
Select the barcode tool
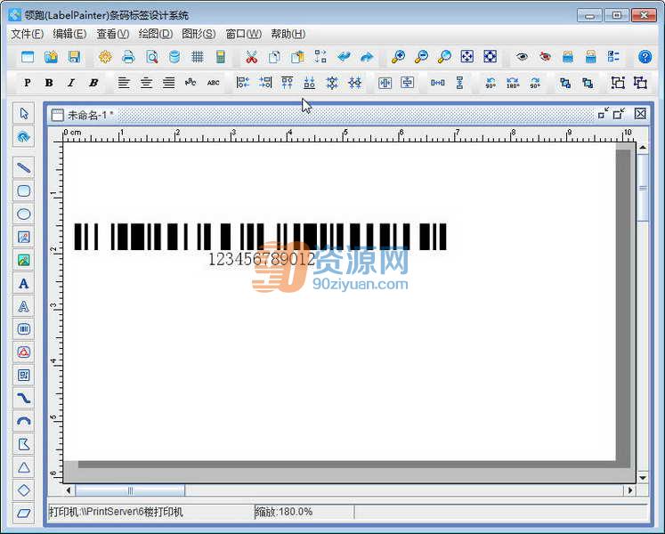click(24, 329)
